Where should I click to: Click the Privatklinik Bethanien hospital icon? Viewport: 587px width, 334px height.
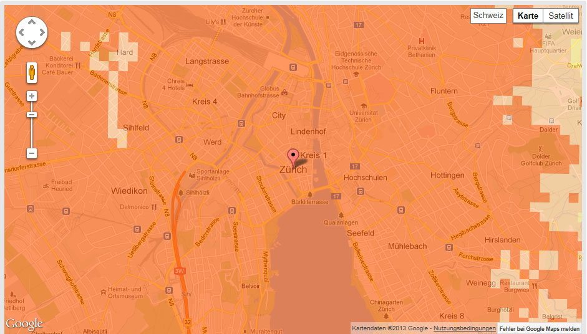point(422,41)
